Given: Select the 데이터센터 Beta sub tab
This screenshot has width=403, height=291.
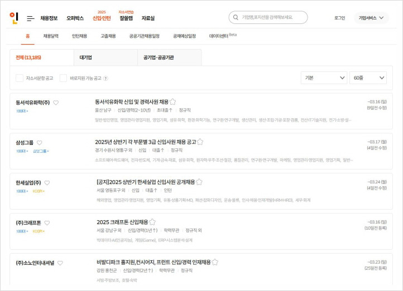Looking at the screenshot, I should tap(223, 36).
